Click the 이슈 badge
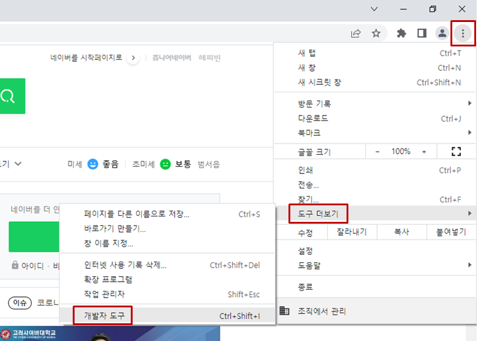This screenshot has height=341, width=481. tap(20, 303)
